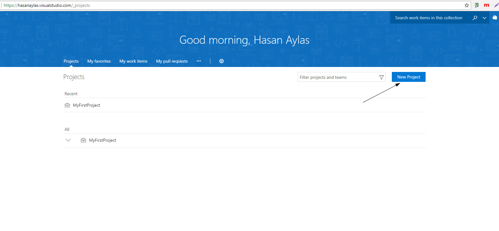This screenshot has height=231, width=499.
Task: Open MyFirstProject in the All list
Action: point(103,140)
